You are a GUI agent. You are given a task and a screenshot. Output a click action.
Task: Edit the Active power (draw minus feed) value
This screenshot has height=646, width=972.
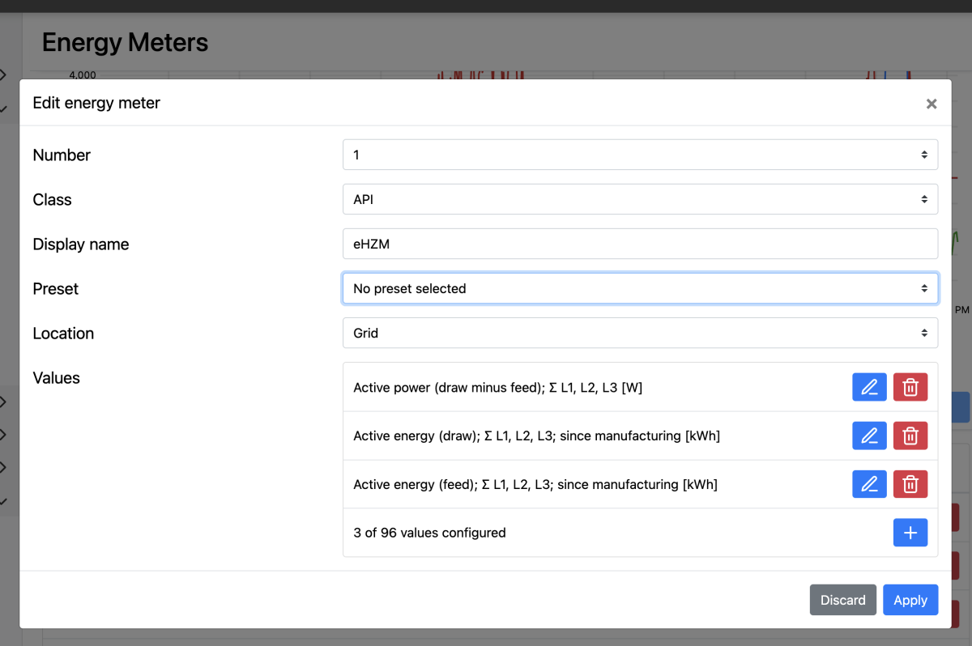[x=869, y=388]
